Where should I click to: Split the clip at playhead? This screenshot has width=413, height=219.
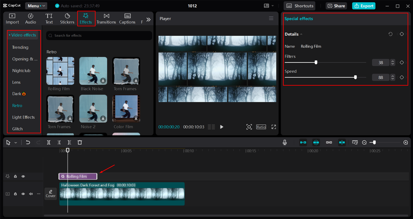[x=49, y=142]
